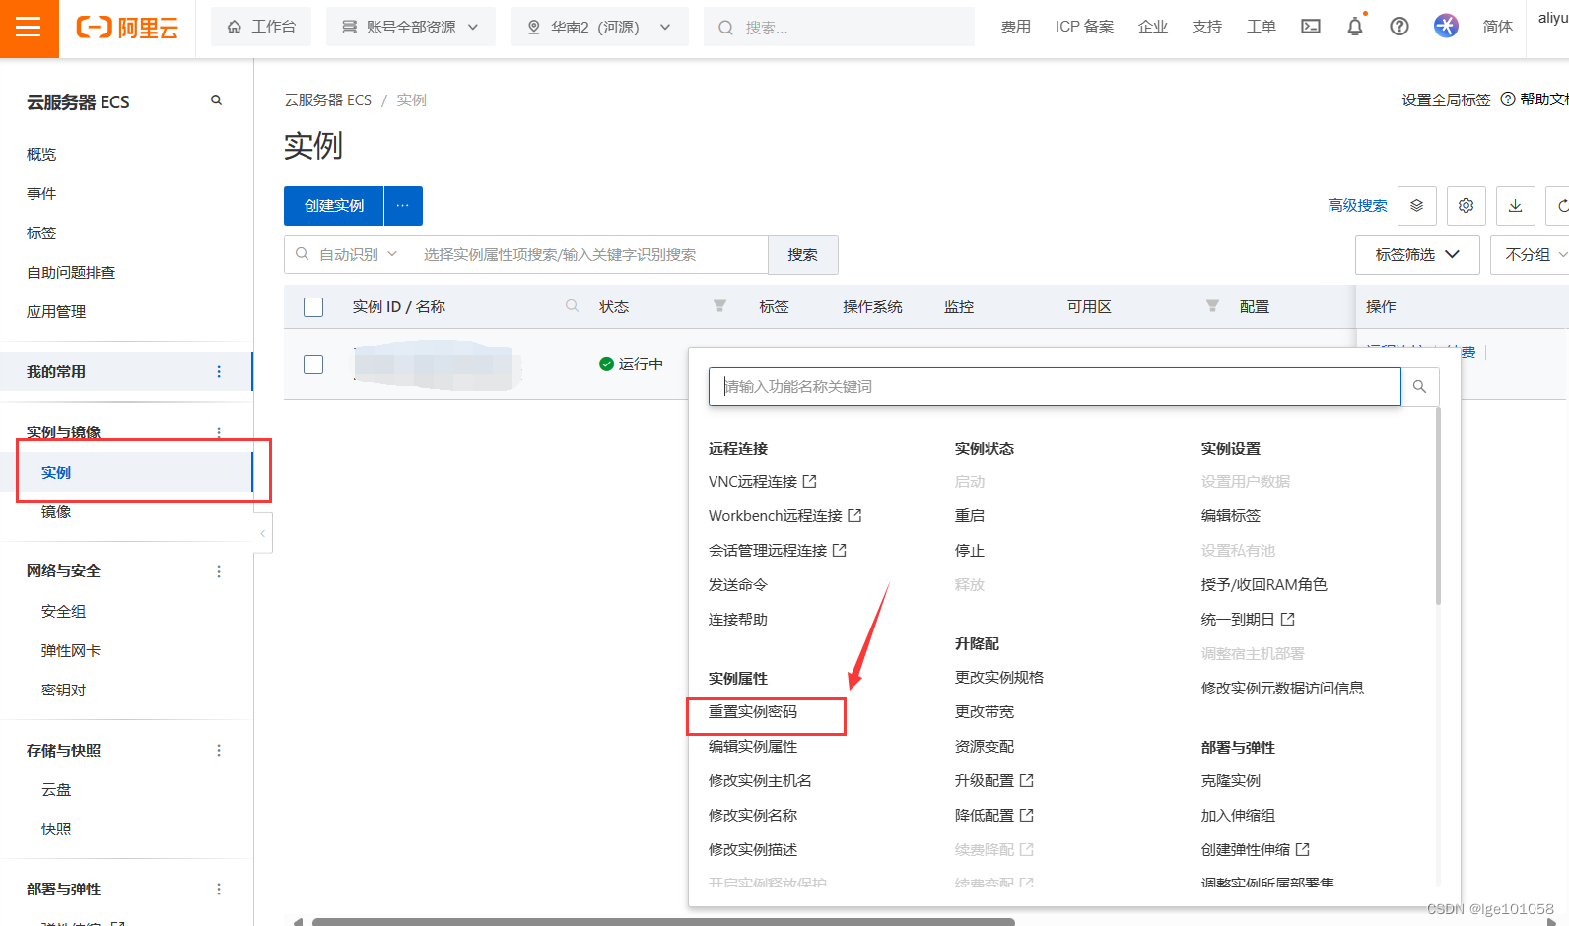Select 重置实例密码 in the menu
1569x926 pixels.
[753, 712]
